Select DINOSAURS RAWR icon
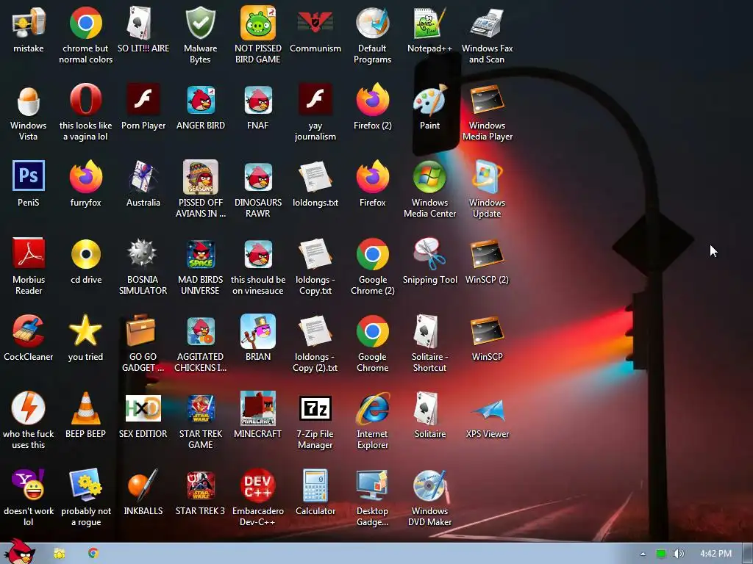This screenshot has width=753, height=564. tap(258, 177)
